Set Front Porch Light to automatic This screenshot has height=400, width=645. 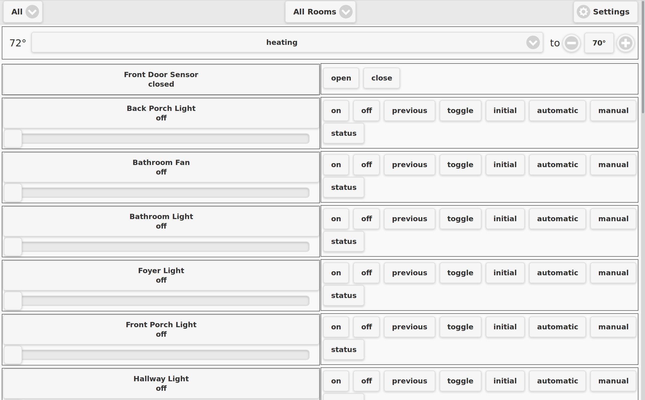(557, 327)
